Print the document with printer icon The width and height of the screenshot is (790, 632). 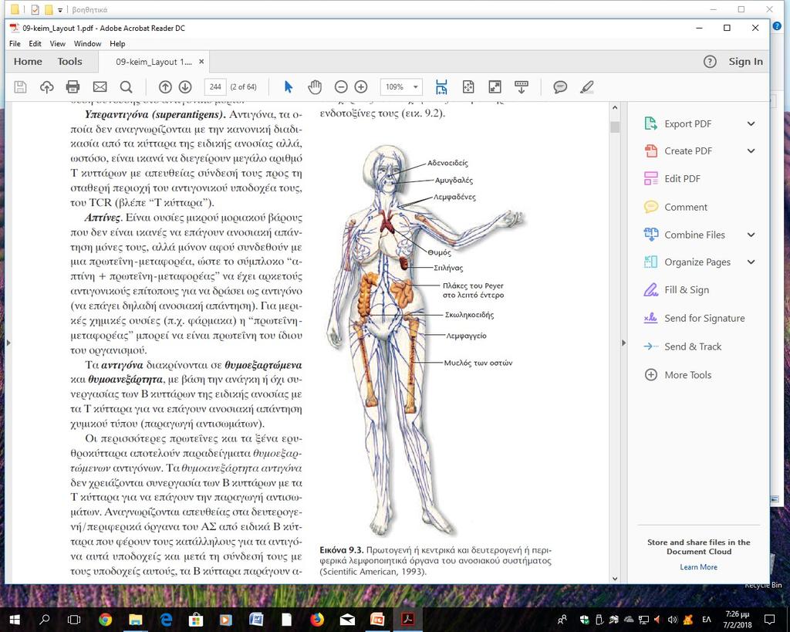click(73, 87)
